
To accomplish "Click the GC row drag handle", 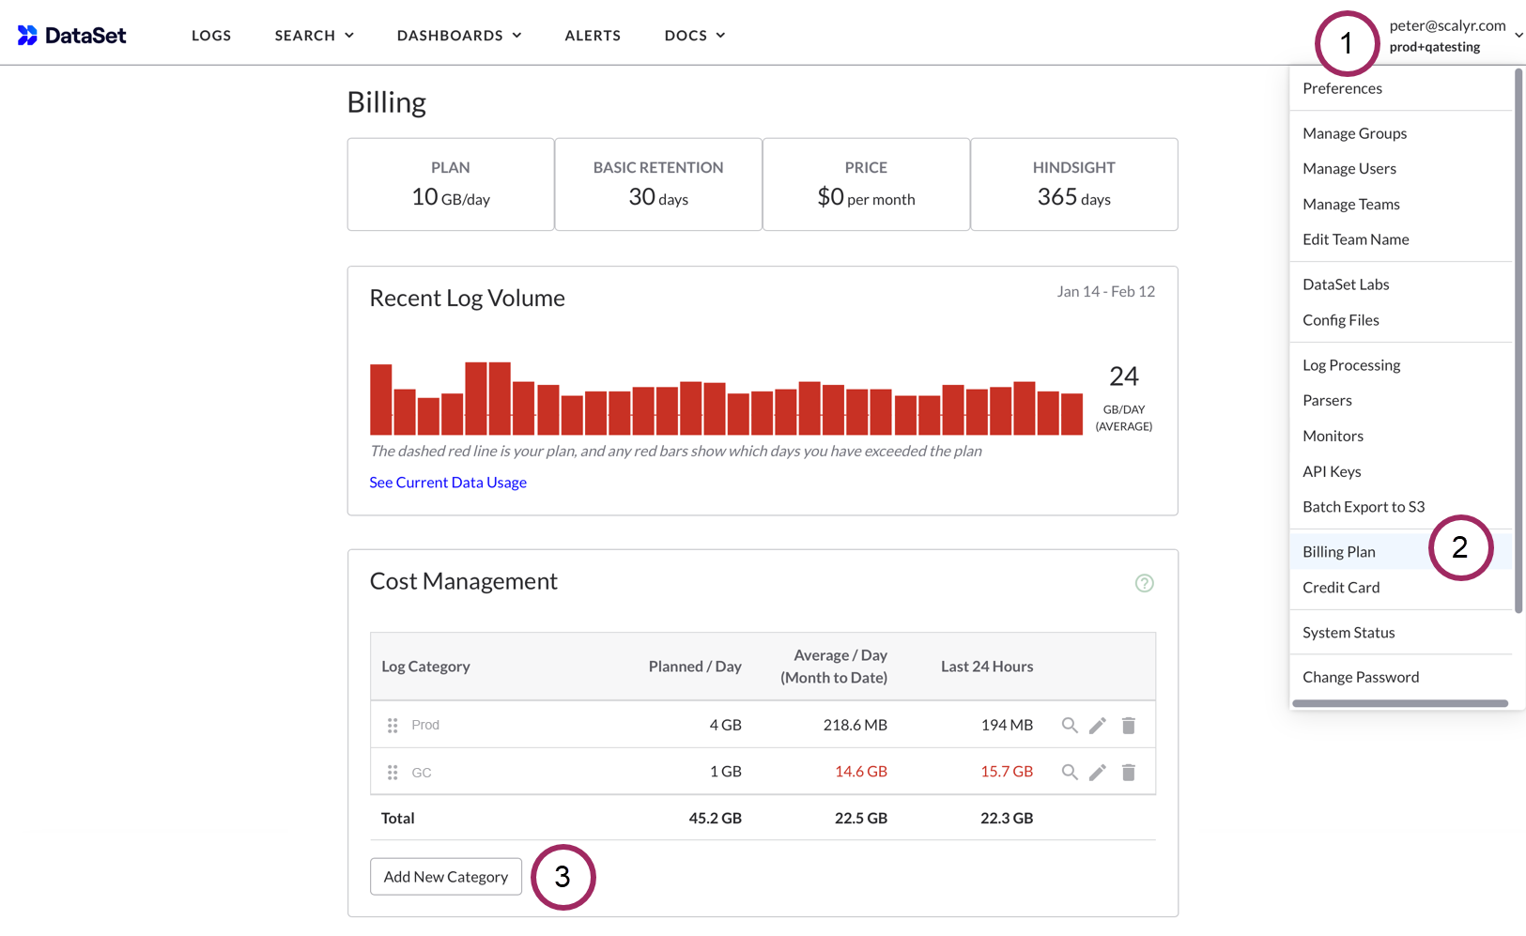I will (393, 772).
